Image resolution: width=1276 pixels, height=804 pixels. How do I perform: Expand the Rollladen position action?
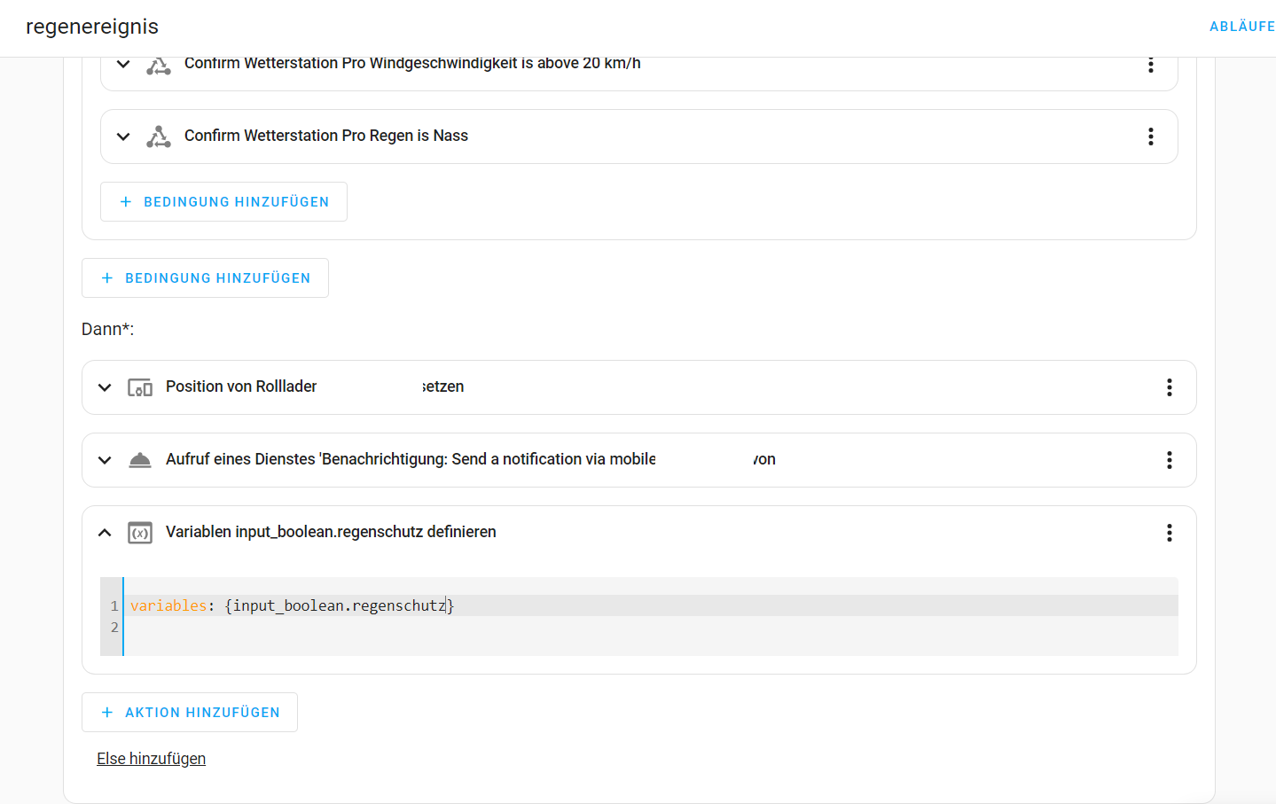tap(104, 387)
